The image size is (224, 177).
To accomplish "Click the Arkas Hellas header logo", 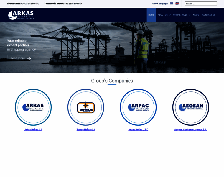I will pyautogui.click(x=21, y=15).
